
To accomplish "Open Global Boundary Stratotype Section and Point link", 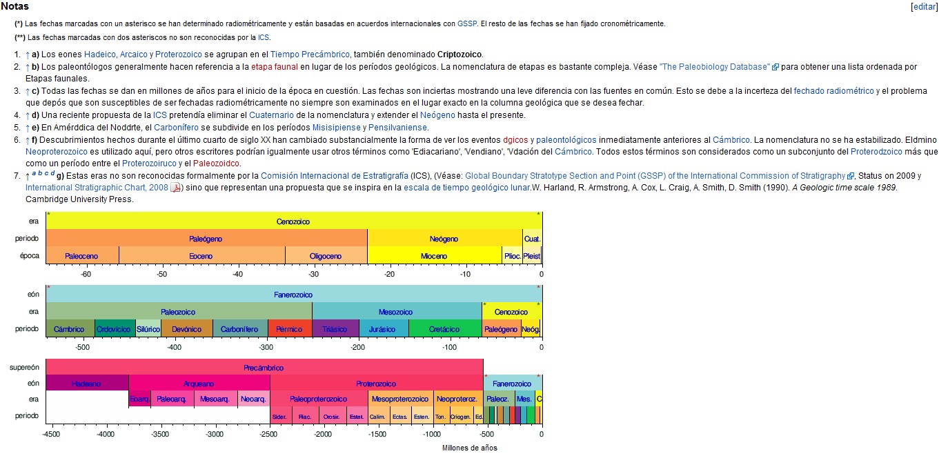I will [x=655, y=176].
